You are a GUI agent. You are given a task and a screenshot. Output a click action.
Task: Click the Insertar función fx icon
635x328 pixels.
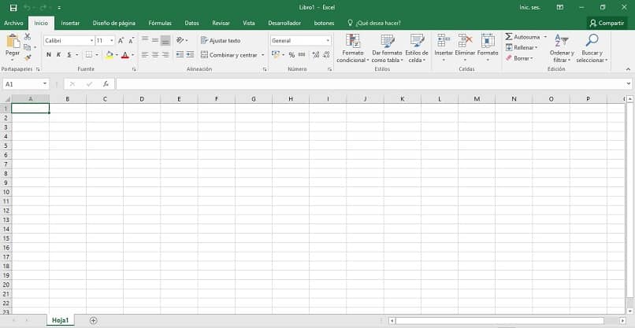click(106, 84)
